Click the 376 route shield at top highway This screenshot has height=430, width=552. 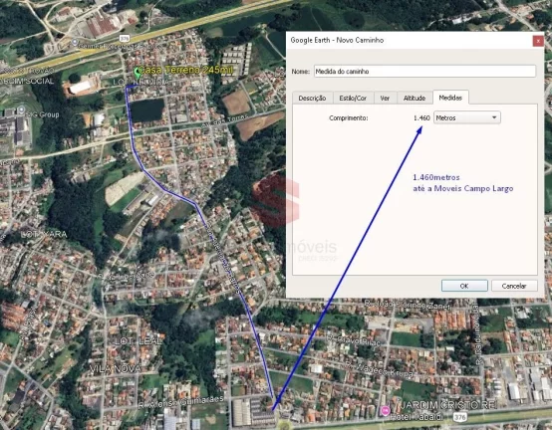125,39
